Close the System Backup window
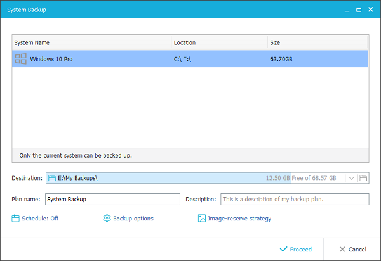Viewport: 381px width, 261px height. tap(370, 10)
